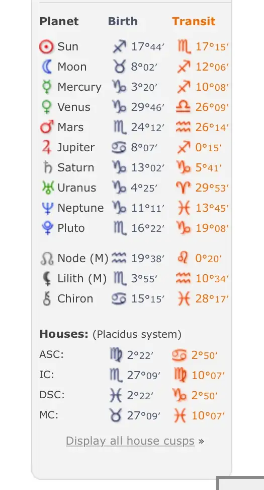
Task: Select the Node (M) horseshoe icon
Action: pos(47,259)
